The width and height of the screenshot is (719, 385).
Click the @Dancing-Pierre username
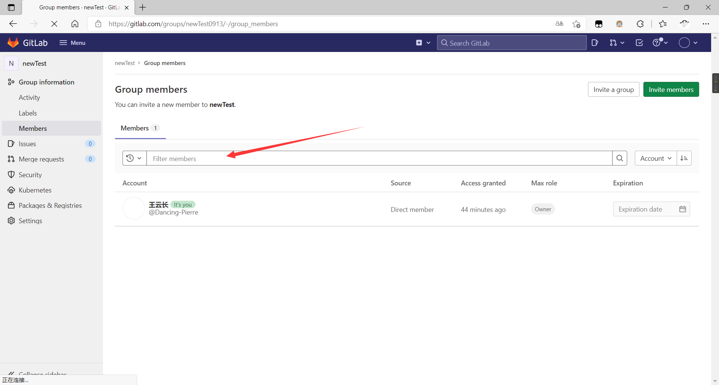[173, 212]
